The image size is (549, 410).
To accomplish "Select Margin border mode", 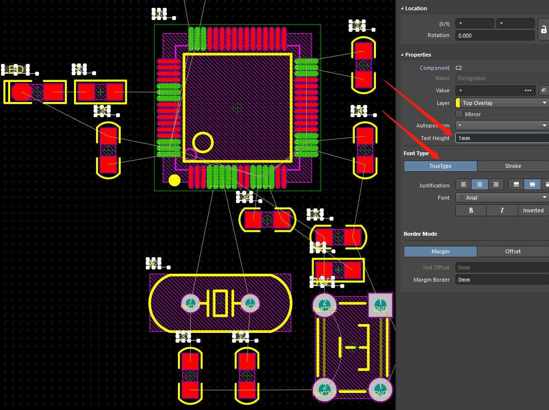I will [440, 251].
